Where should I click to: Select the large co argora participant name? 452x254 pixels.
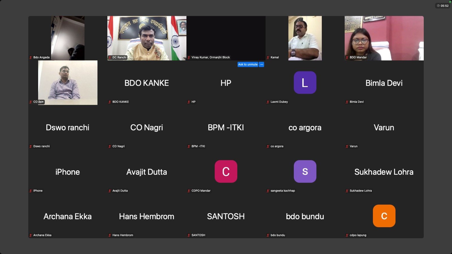tap(305, 128)
